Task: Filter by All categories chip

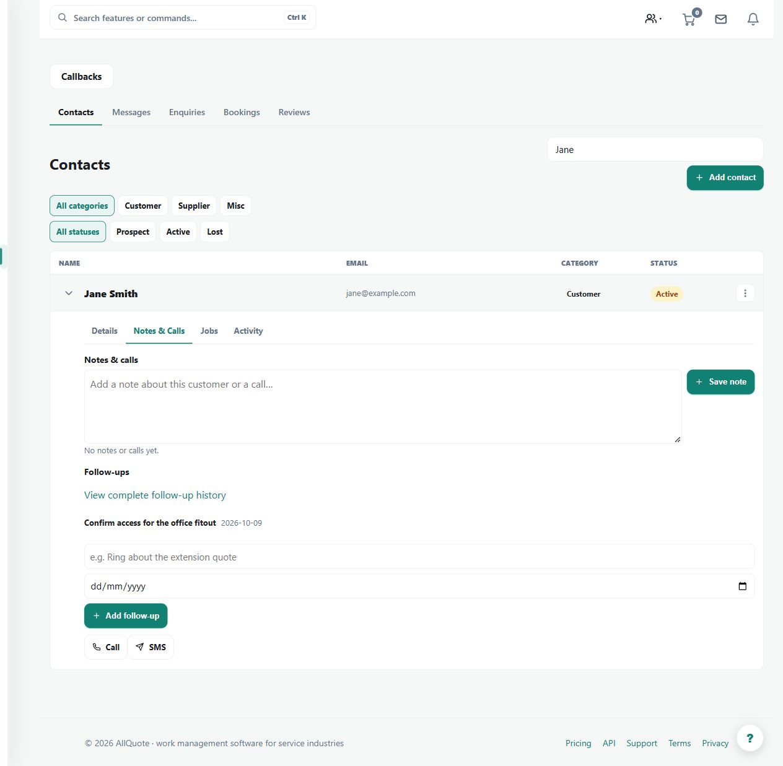Action: coord(82,206)
